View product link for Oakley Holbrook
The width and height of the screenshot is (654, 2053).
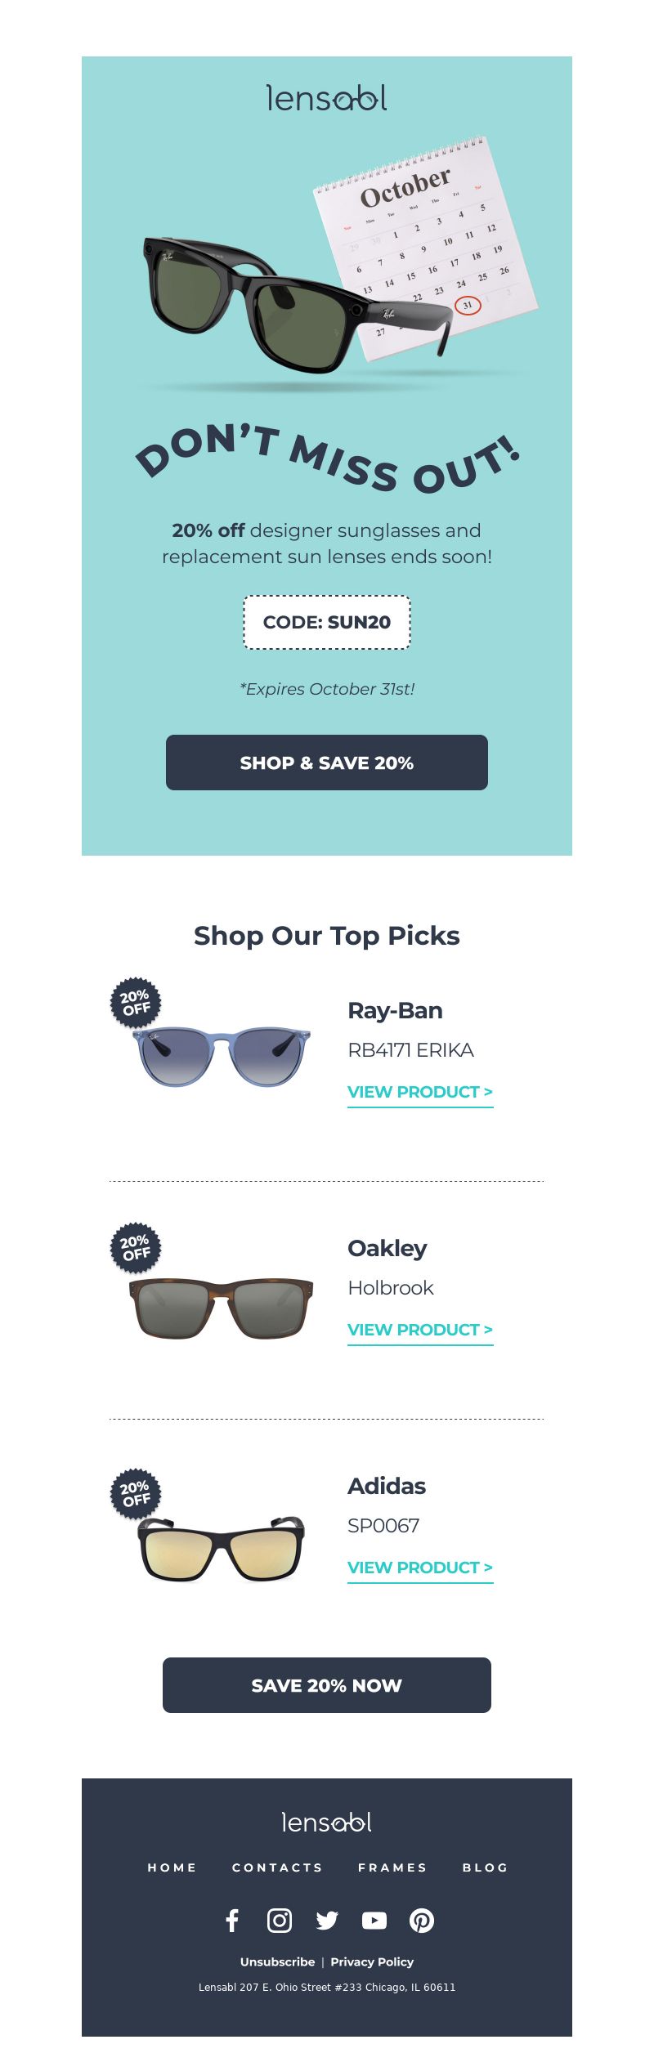pyautogui.click(x=420, y=1331)
